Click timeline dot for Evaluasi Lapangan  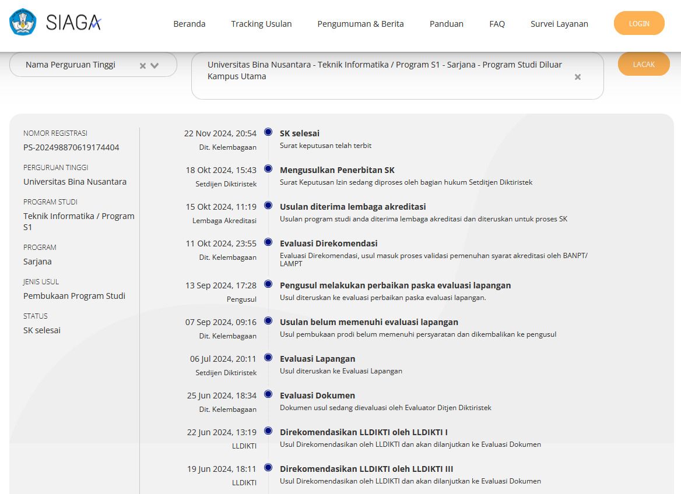tap(268, 357)
